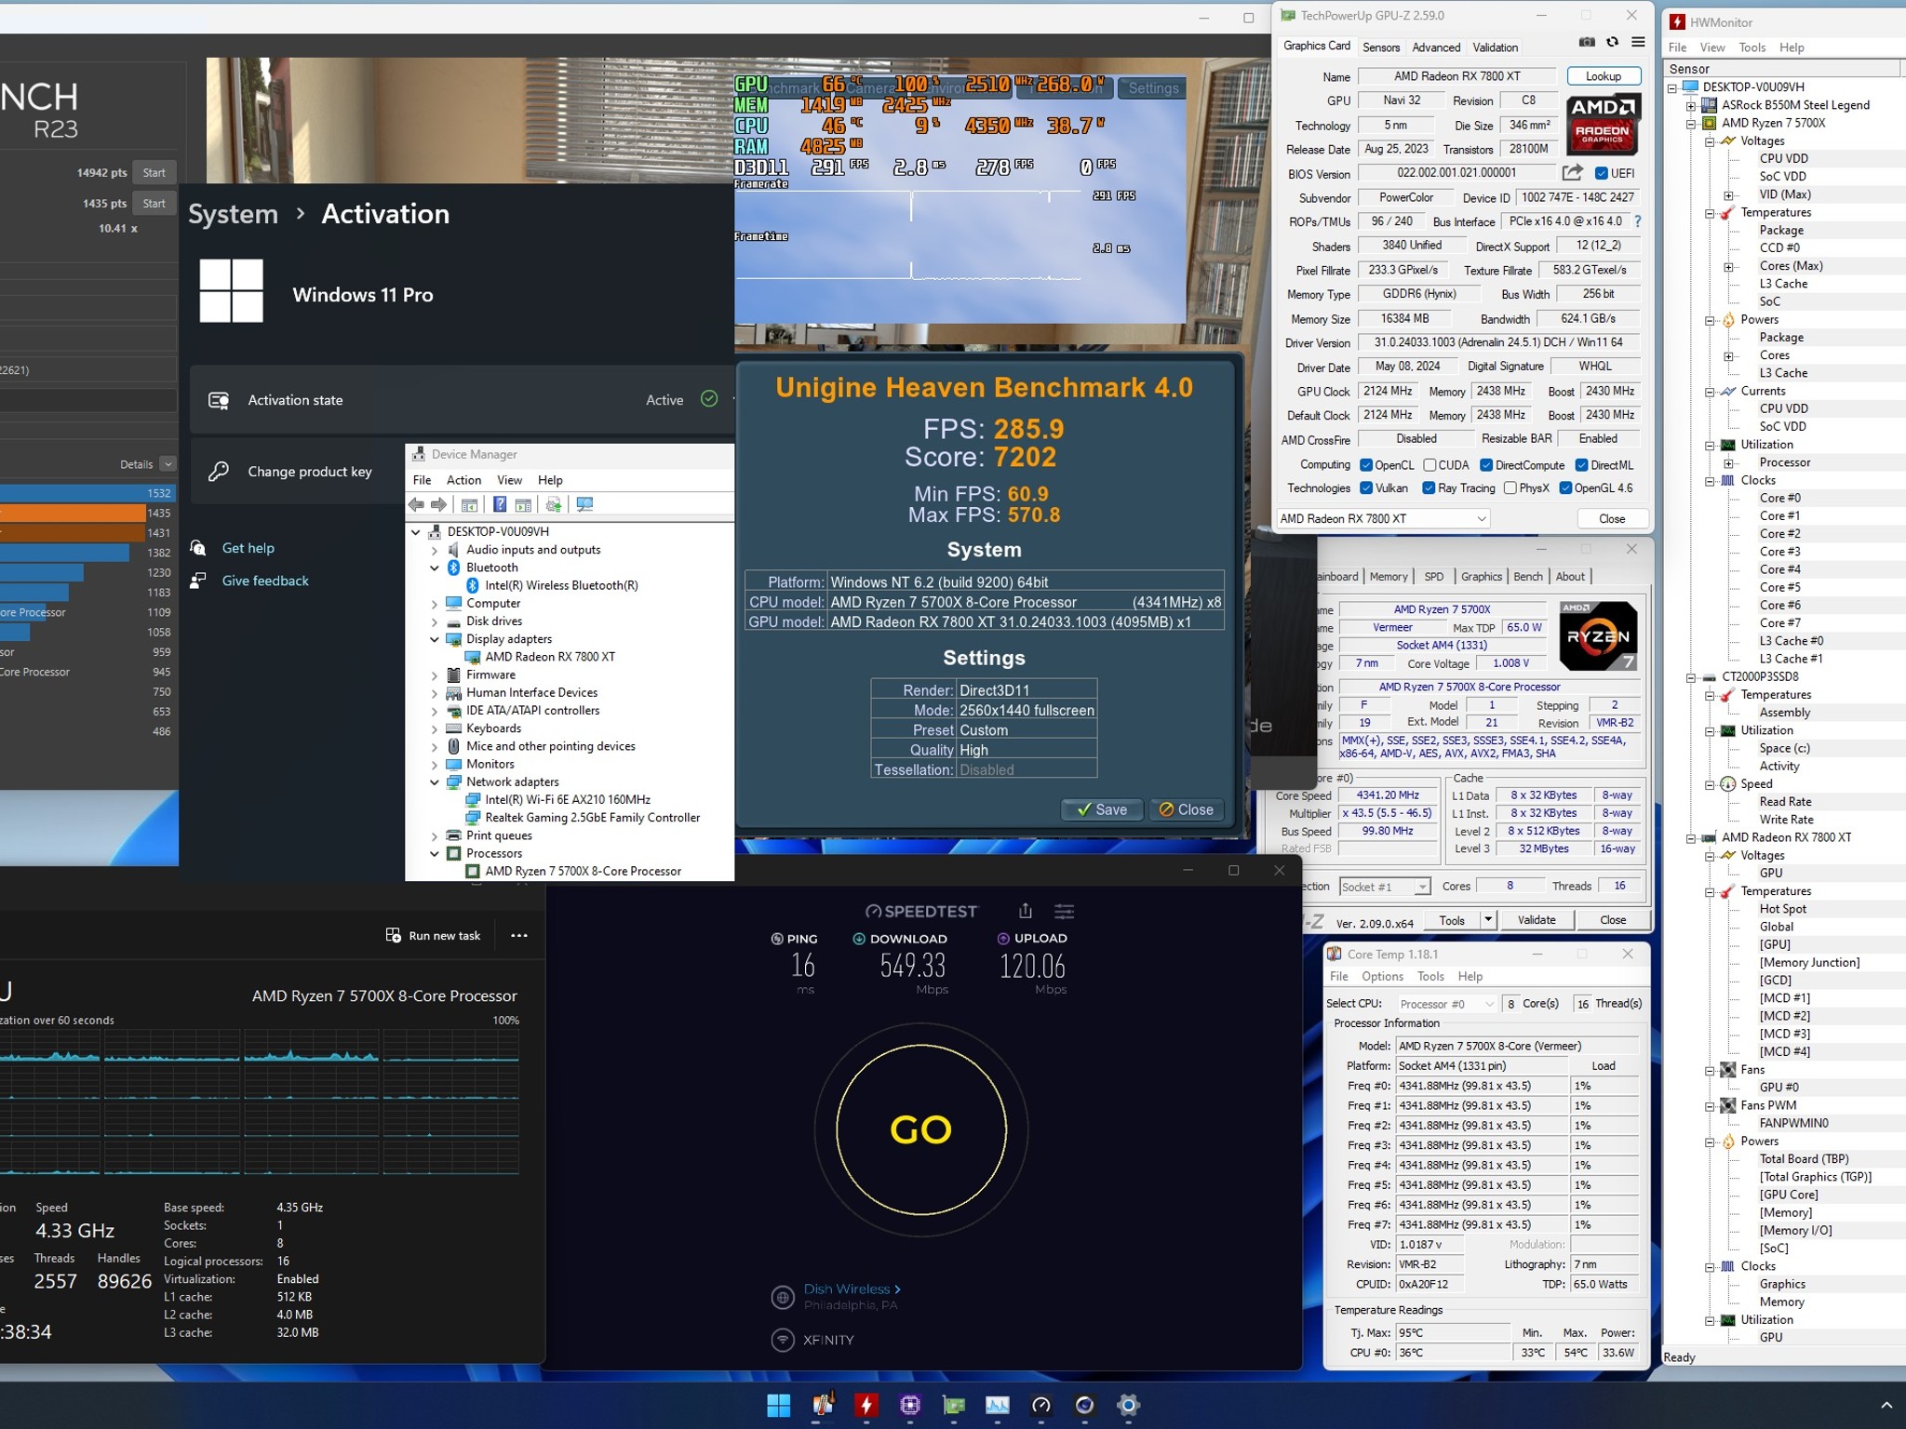
Task: Open CPU-Z Memory tab
Action: 1389,577
